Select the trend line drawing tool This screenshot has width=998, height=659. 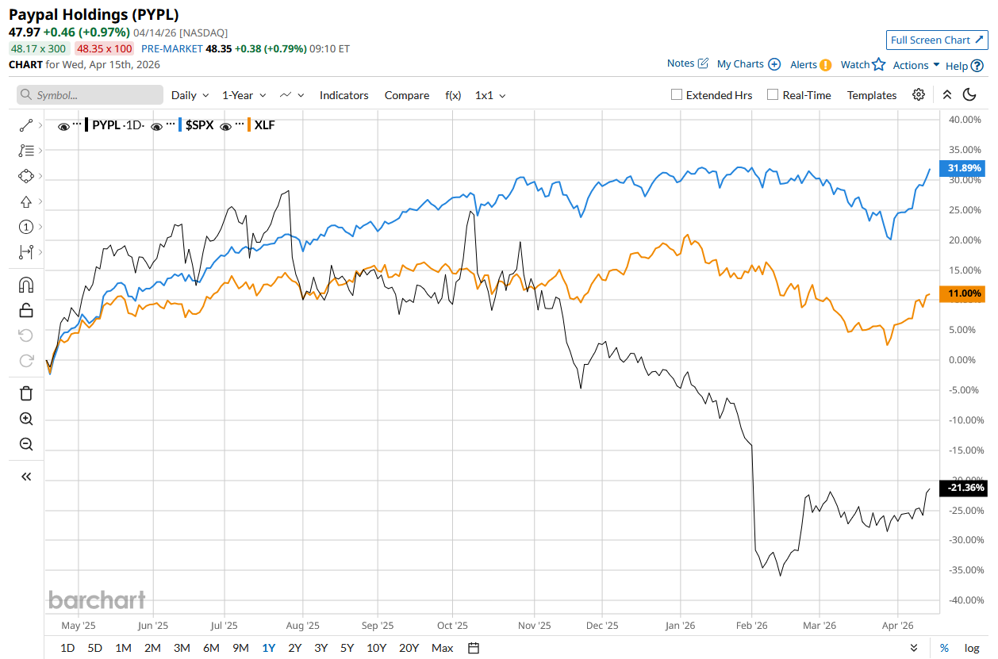(x=25, y=125)
